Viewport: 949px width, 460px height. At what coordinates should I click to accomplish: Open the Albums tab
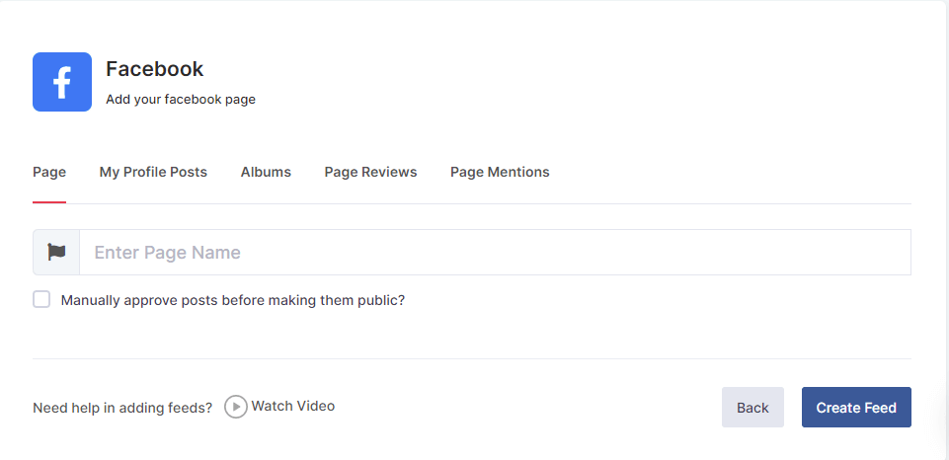coord(266,172)
